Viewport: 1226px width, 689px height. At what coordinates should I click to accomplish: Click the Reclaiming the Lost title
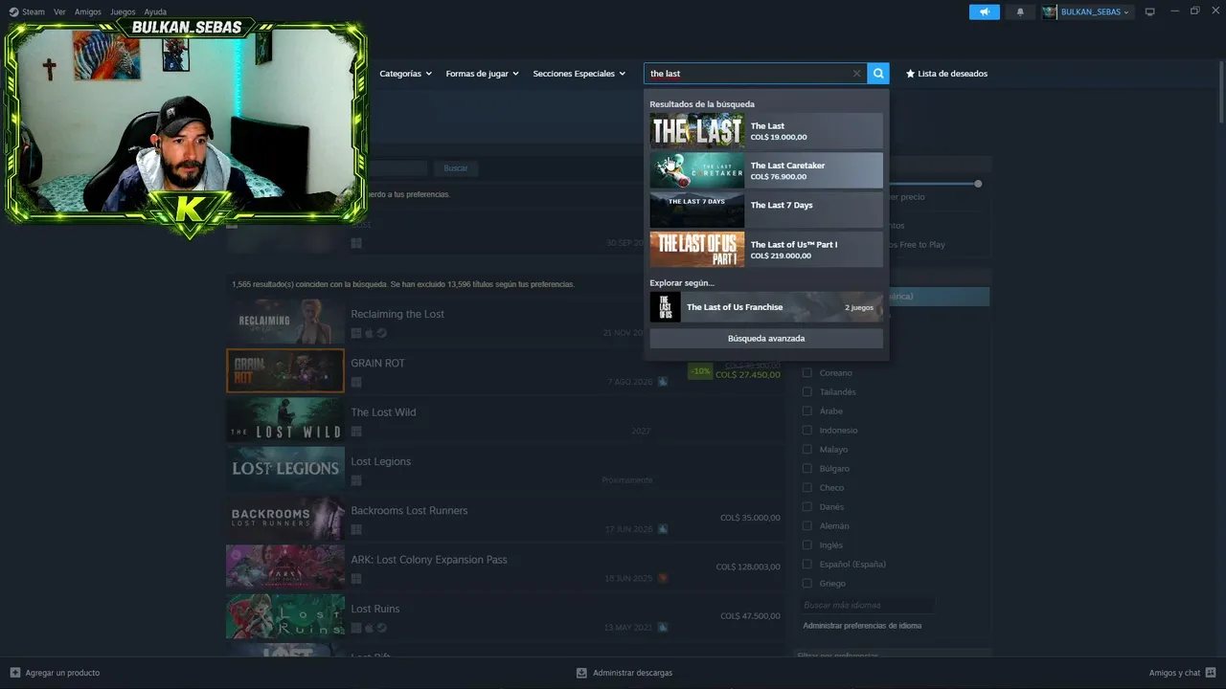(397, 314)
